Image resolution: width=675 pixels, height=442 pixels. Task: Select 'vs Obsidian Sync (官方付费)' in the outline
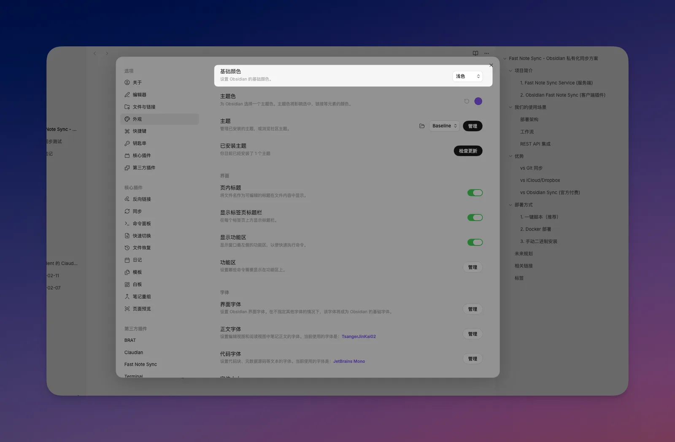click(550, 193)
